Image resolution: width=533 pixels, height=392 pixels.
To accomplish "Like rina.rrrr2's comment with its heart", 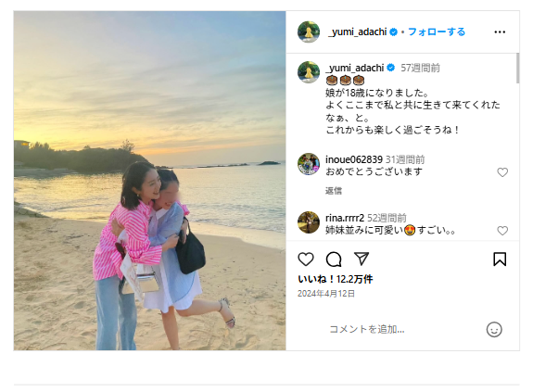I will point(502,231).
